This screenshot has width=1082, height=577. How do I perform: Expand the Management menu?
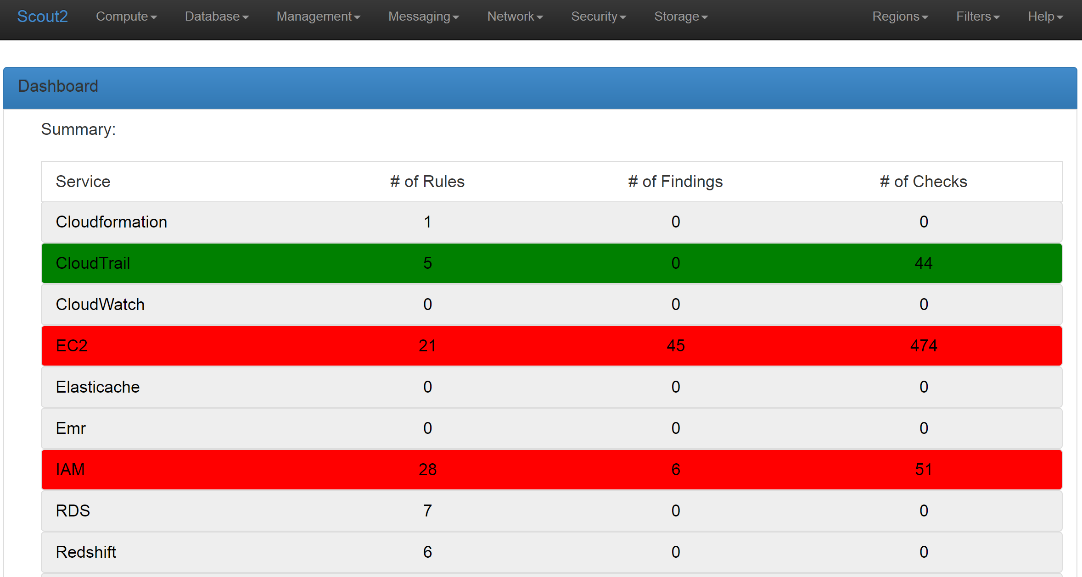coord(318,17)
